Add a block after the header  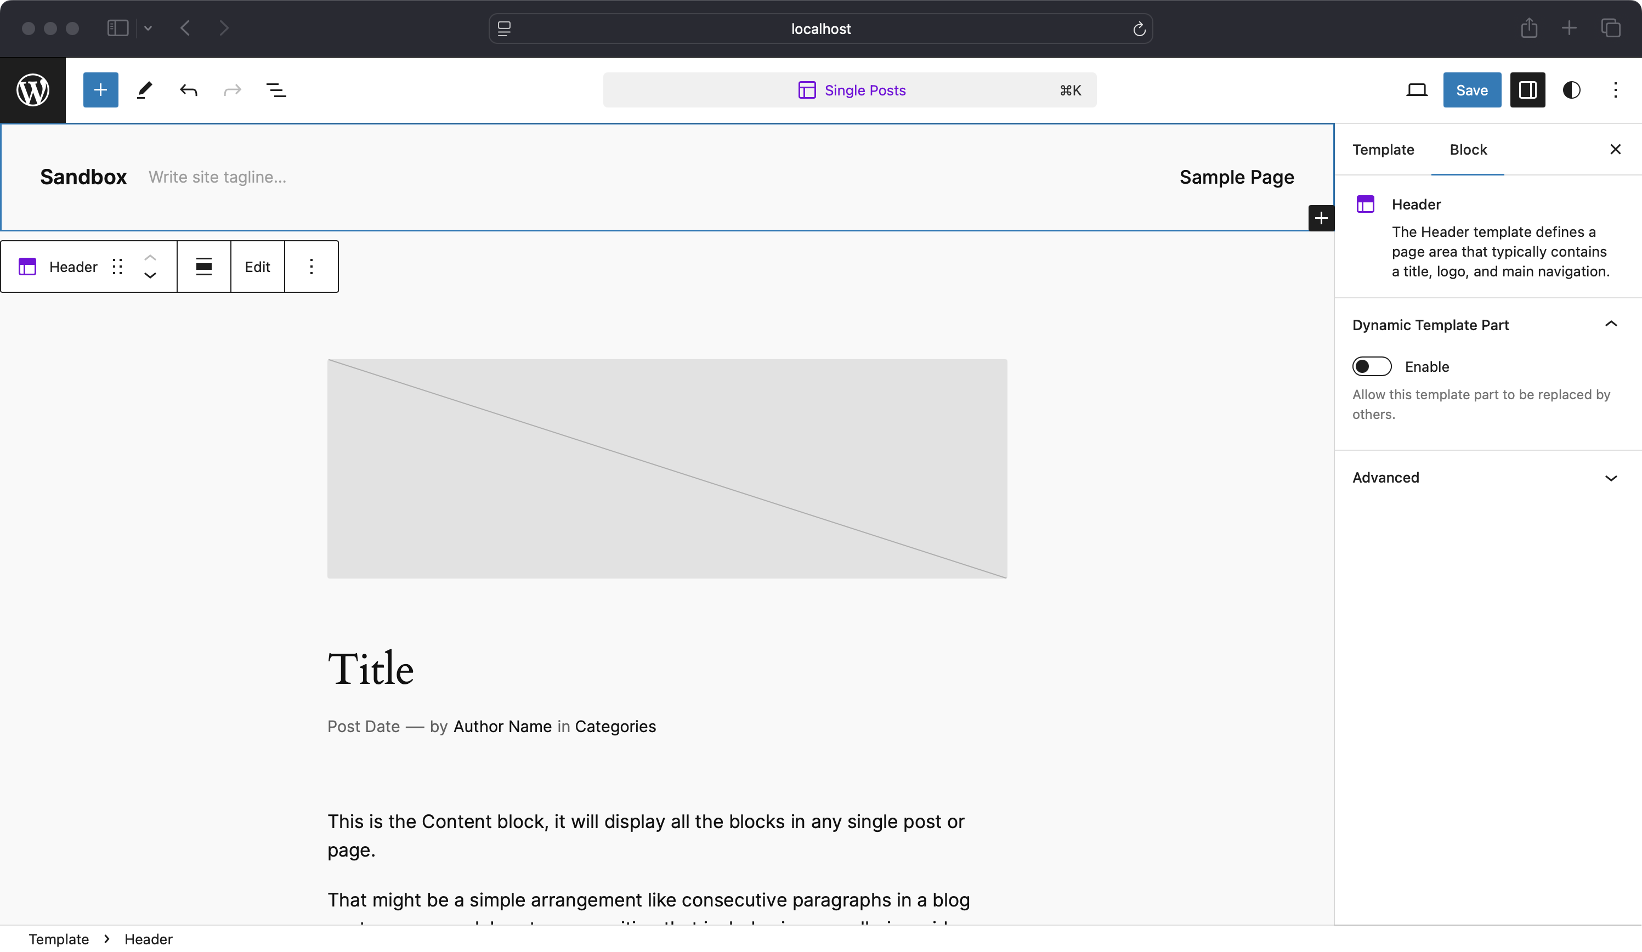1321,218
